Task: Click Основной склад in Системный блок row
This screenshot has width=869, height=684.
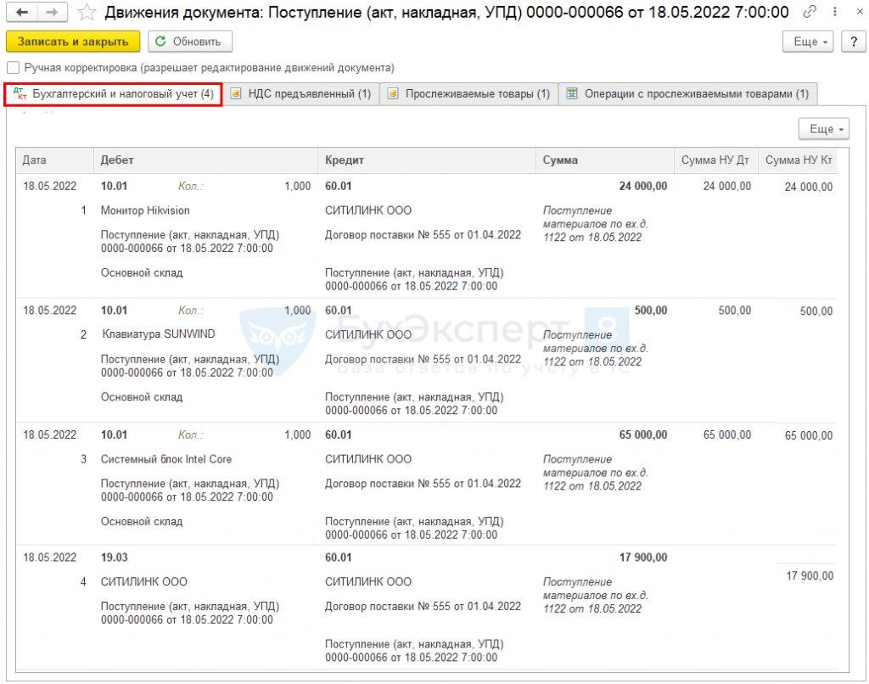Action: pos(142,522)
